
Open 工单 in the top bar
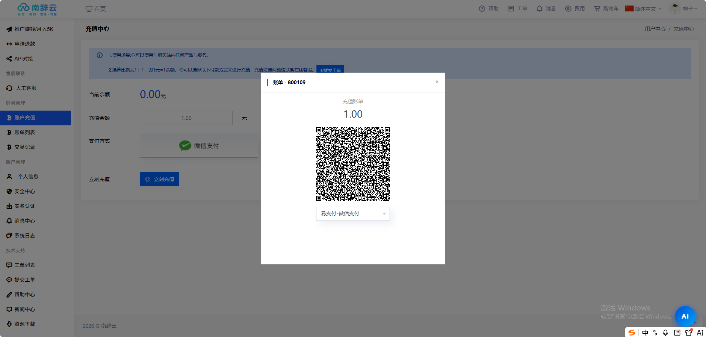pyautogui.click(x=517, y=8)
